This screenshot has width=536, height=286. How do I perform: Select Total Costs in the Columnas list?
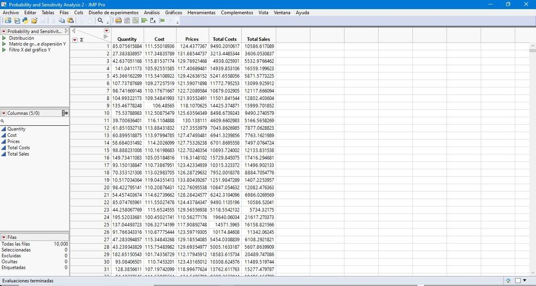tap(19, 148)
